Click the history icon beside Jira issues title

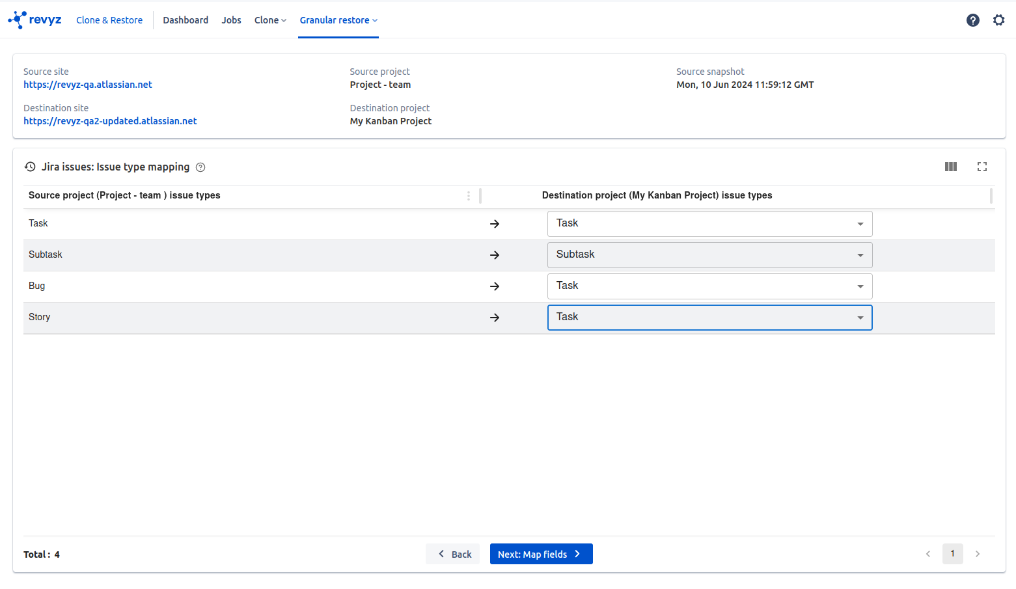click(x=30, y=167)
